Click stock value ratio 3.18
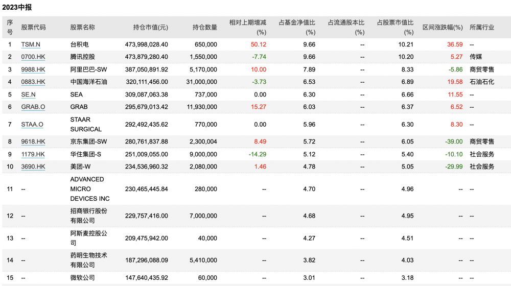The width and height of the screenshot is (511, 286). (408, 278)
